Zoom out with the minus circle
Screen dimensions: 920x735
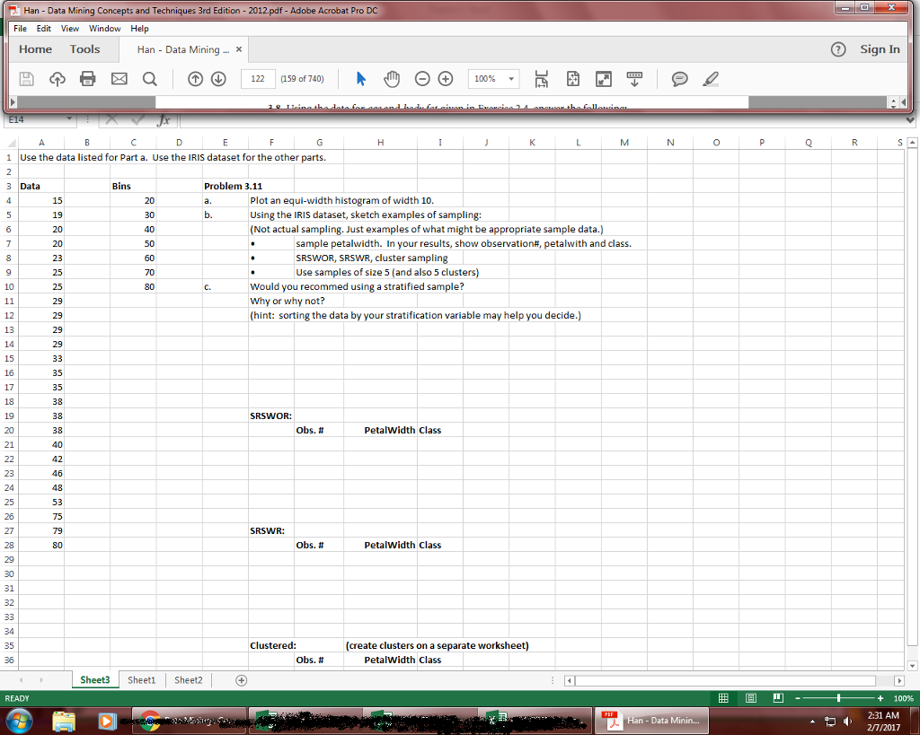coord(422,79)
